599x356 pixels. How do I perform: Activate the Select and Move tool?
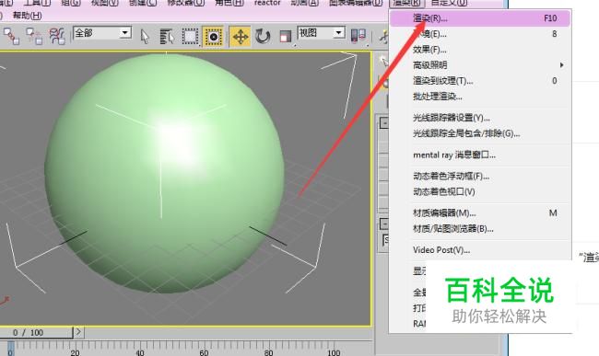tap(241, 37)
